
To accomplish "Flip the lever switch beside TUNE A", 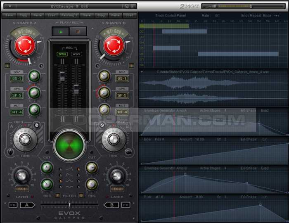I will tap(10, 152).
